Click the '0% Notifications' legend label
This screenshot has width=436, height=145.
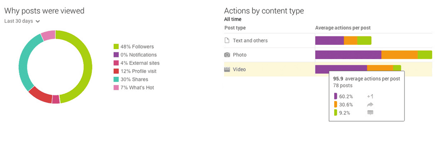tap(138, 55)
